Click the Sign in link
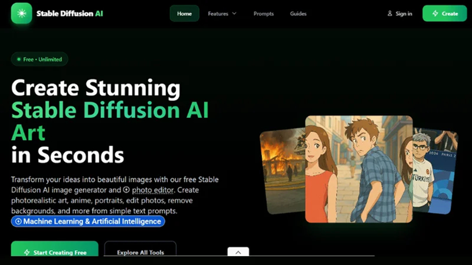472x265 pixels. pyautogui.click(x=399, y=14)
